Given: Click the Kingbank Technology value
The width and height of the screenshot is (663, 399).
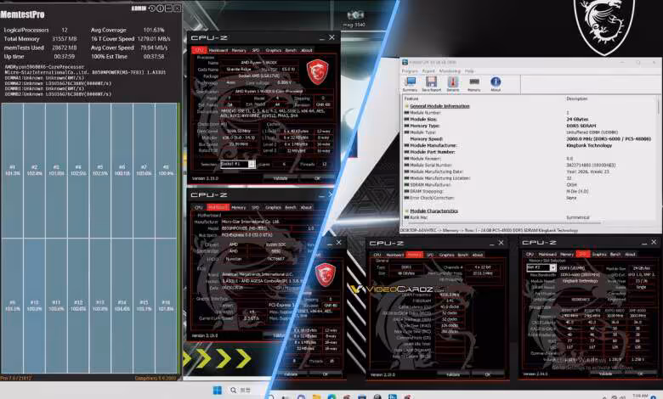Looking at the screenshot, I should coord(589,145).
